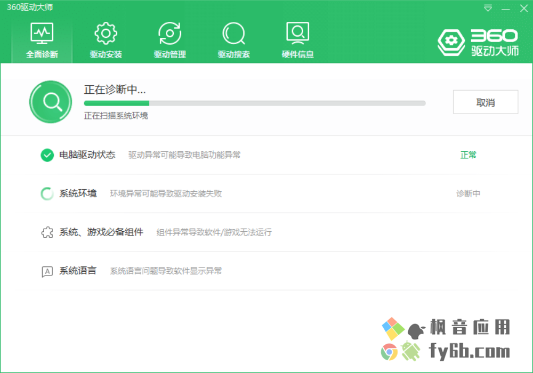The image size is (533, 373).
Task: Click the 正在诊断中... heading
Action: pos(115,90)
